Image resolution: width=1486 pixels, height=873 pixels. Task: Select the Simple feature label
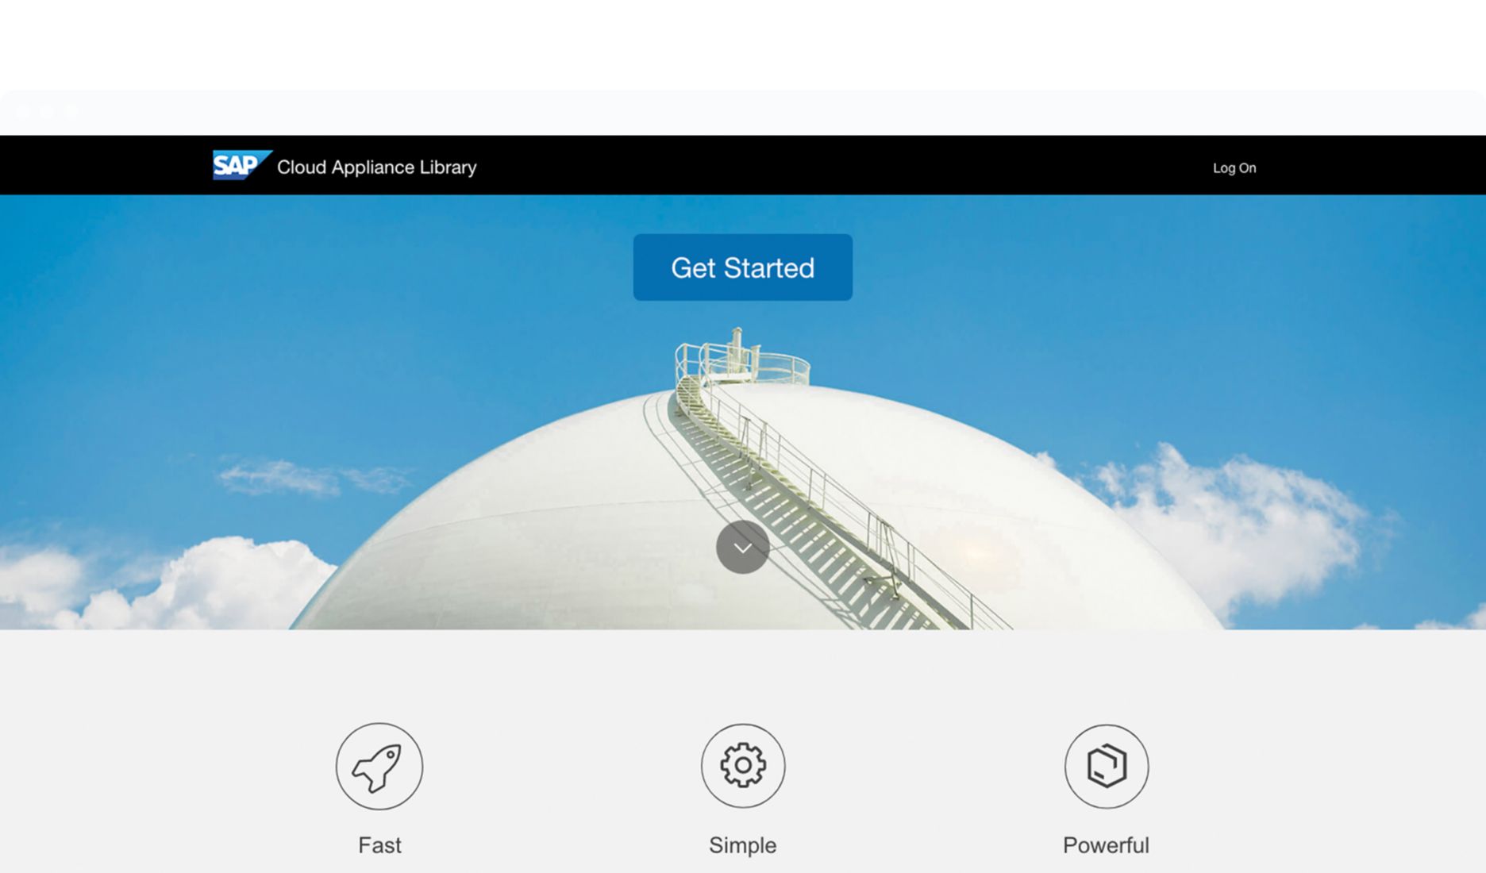pos(742,845)
